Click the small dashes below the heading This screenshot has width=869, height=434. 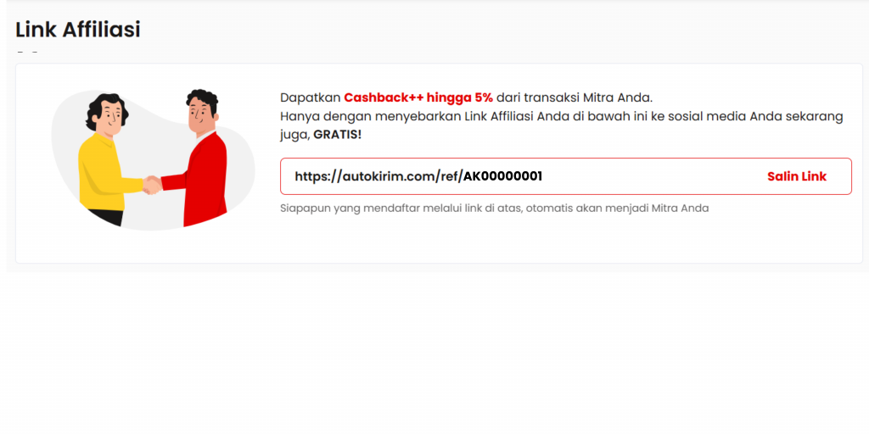(x=27, y=53)
